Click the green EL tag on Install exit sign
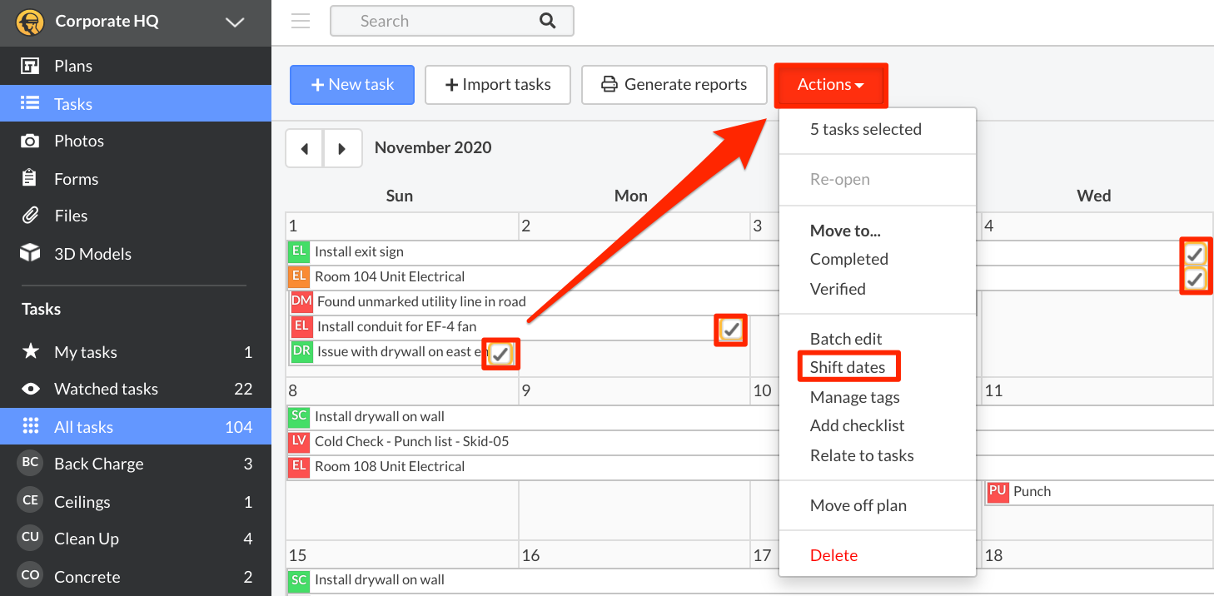The width and height of the screenshot is (1214, 596). pyautogui.click(x=300, y=251)
